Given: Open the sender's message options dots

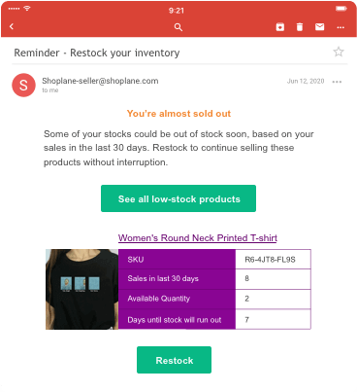Looking at the screenshot, I should click(x=337, y=82).
